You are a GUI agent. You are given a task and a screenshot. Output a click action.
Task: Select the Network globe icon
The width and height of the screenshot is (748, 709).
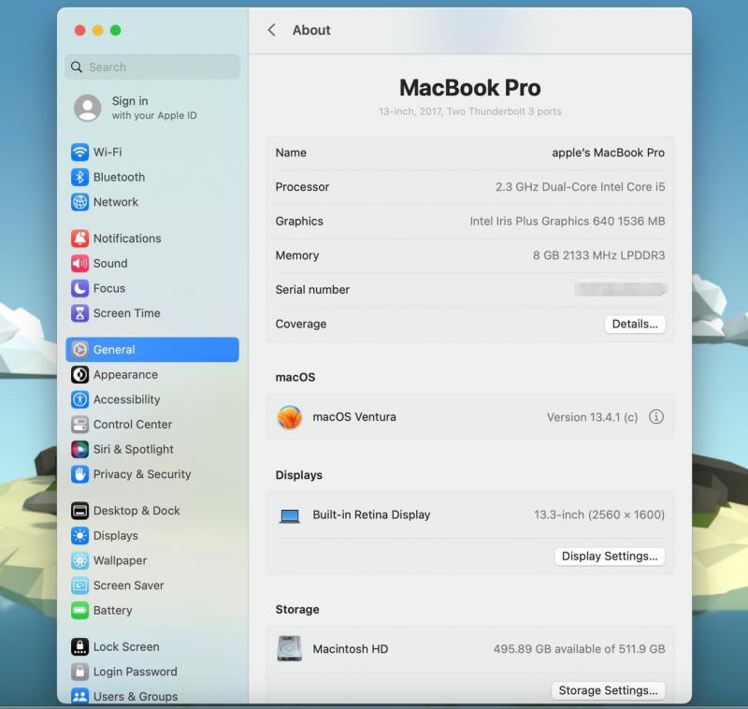(80, 202)
